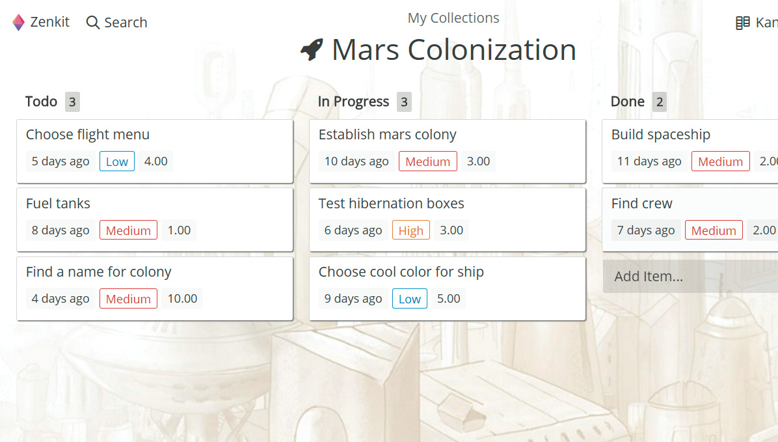Click High label on Test hibernation boxes
The width and height of the screenshot is (778, 442).
click(410, 230)
